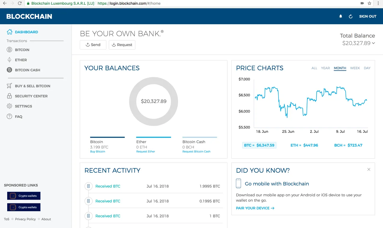Screen dimensions: 383x228
Task: Click the refresh icon in header
Action: [x=351, y=16]
